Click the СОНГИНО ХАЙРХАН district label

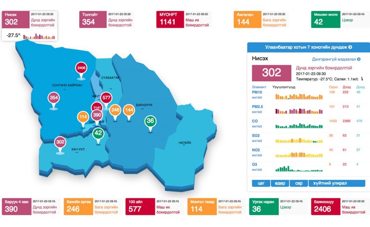tap(67, 85)
